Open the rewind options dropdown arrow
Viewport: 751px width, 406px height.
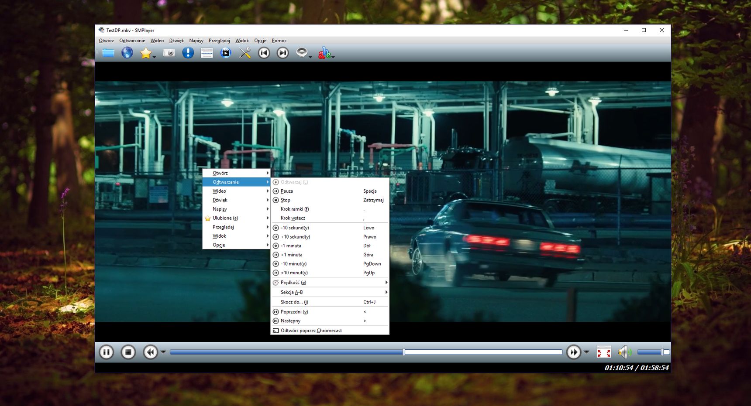[163, 352]
